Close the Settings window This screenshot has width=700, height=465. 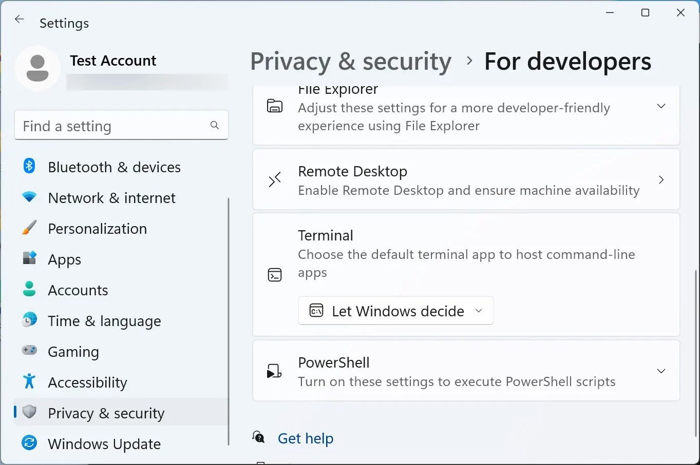tap(680, 13)
